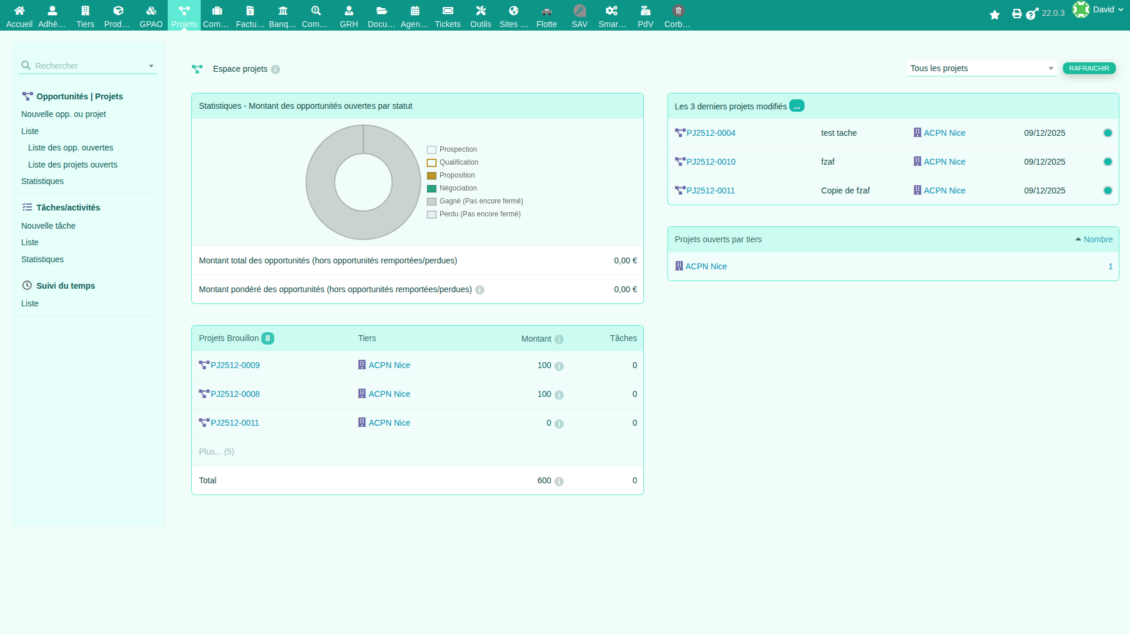This screenshot has height=635, width=1130.
Task: Toggle Négociation legend series in chart
Action: click(x=458, y=188)
